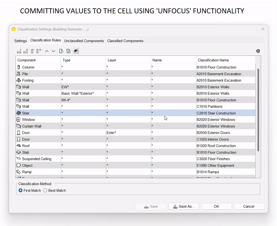
Task: Select the C3020 Floor Finishes cell
Action: (226, 159)
